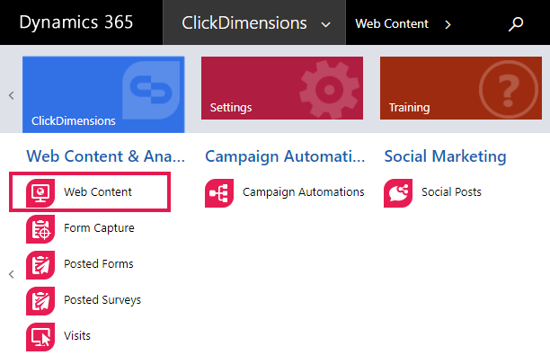Image resolution: width=550 pixels, height=364 pixels.
Task: Open the Training tile
Action: [461, 88]
